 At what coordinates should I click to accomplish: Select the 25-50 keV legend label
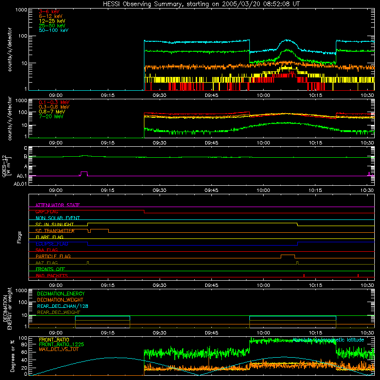coord(52,26)
